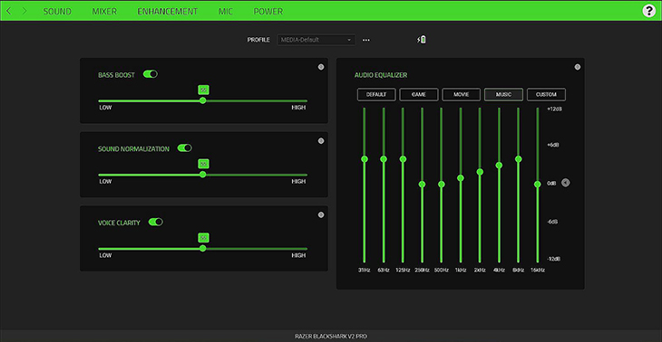The image size is (662, 342).
Task: Click Audio Equalizer panel info dot
Action: tap(578, 67)
